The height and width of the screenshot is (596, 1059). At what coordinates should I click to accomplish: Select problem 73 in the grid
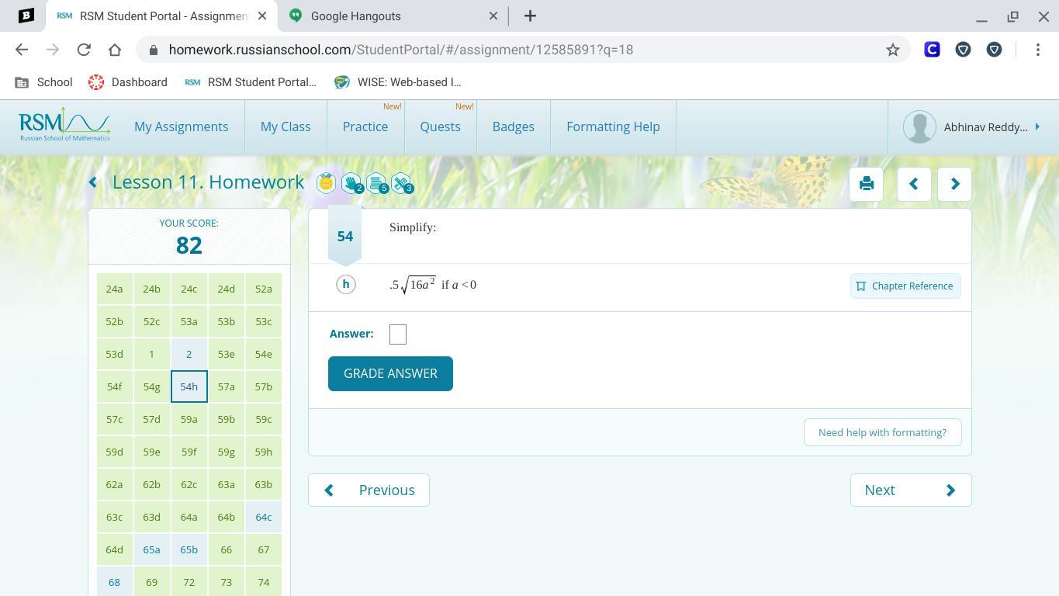click(x=226, y=582)
